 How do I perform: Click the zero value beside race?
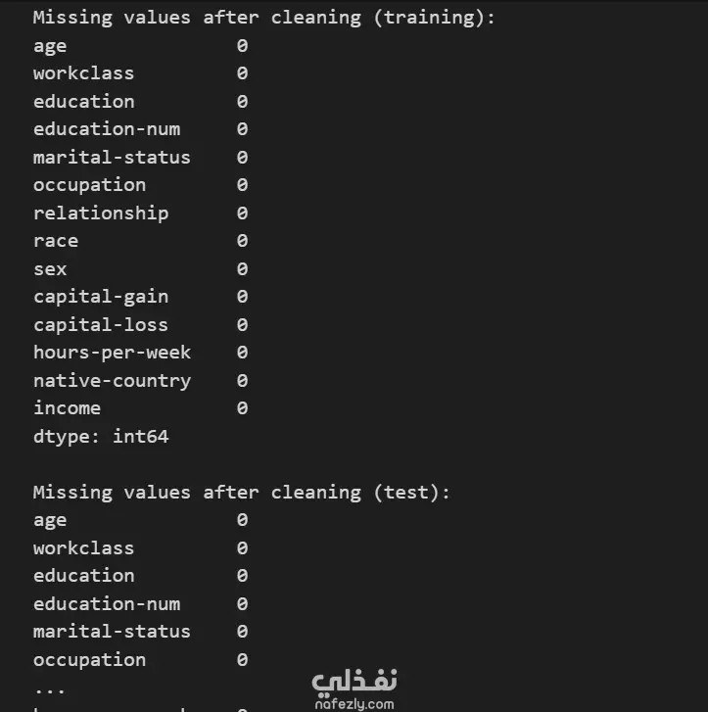242,241
